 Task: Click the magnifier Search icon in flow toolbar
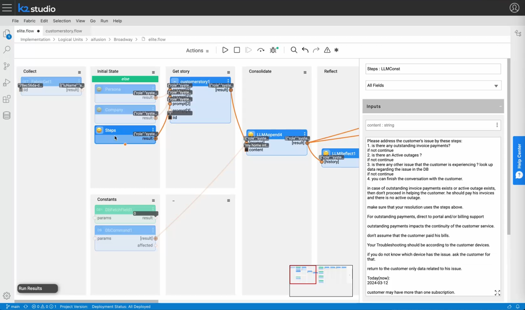(x=294, y=50)
